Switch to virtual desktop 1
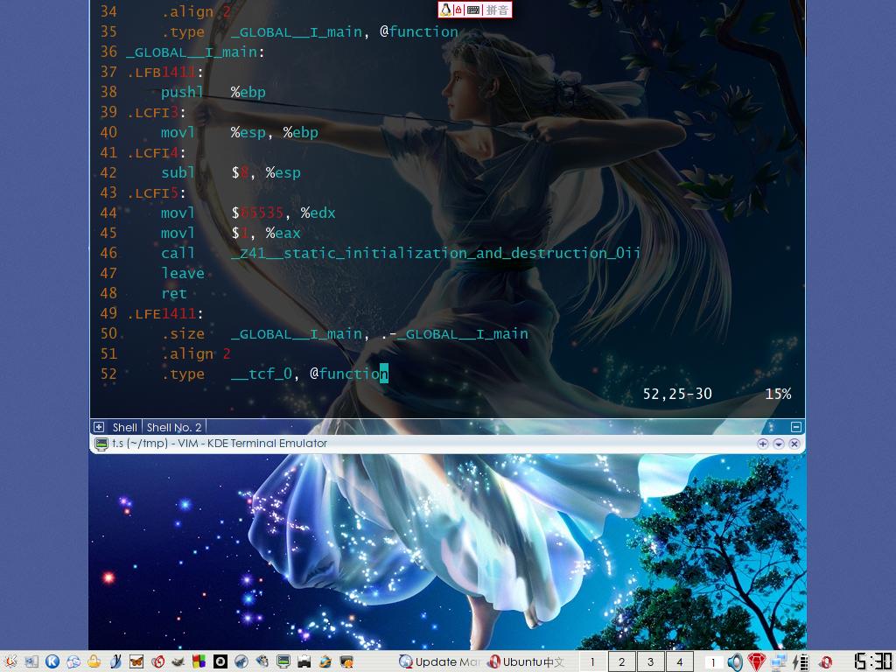Screen dimensions: 896x672 click(x=592, y=661)
